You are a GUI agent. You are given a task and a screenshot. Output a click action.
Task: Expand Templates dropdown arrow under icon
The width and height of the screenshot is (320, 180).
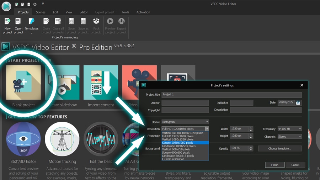31,33
